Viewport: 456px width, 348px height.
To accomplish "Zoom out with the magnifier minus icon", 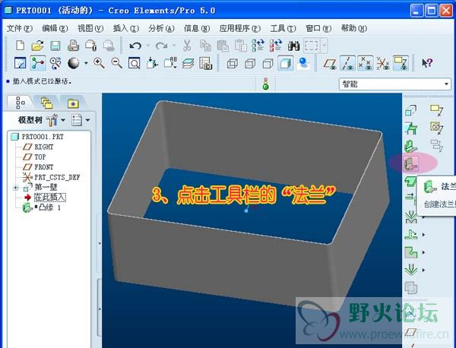I will tap(116, 63).
